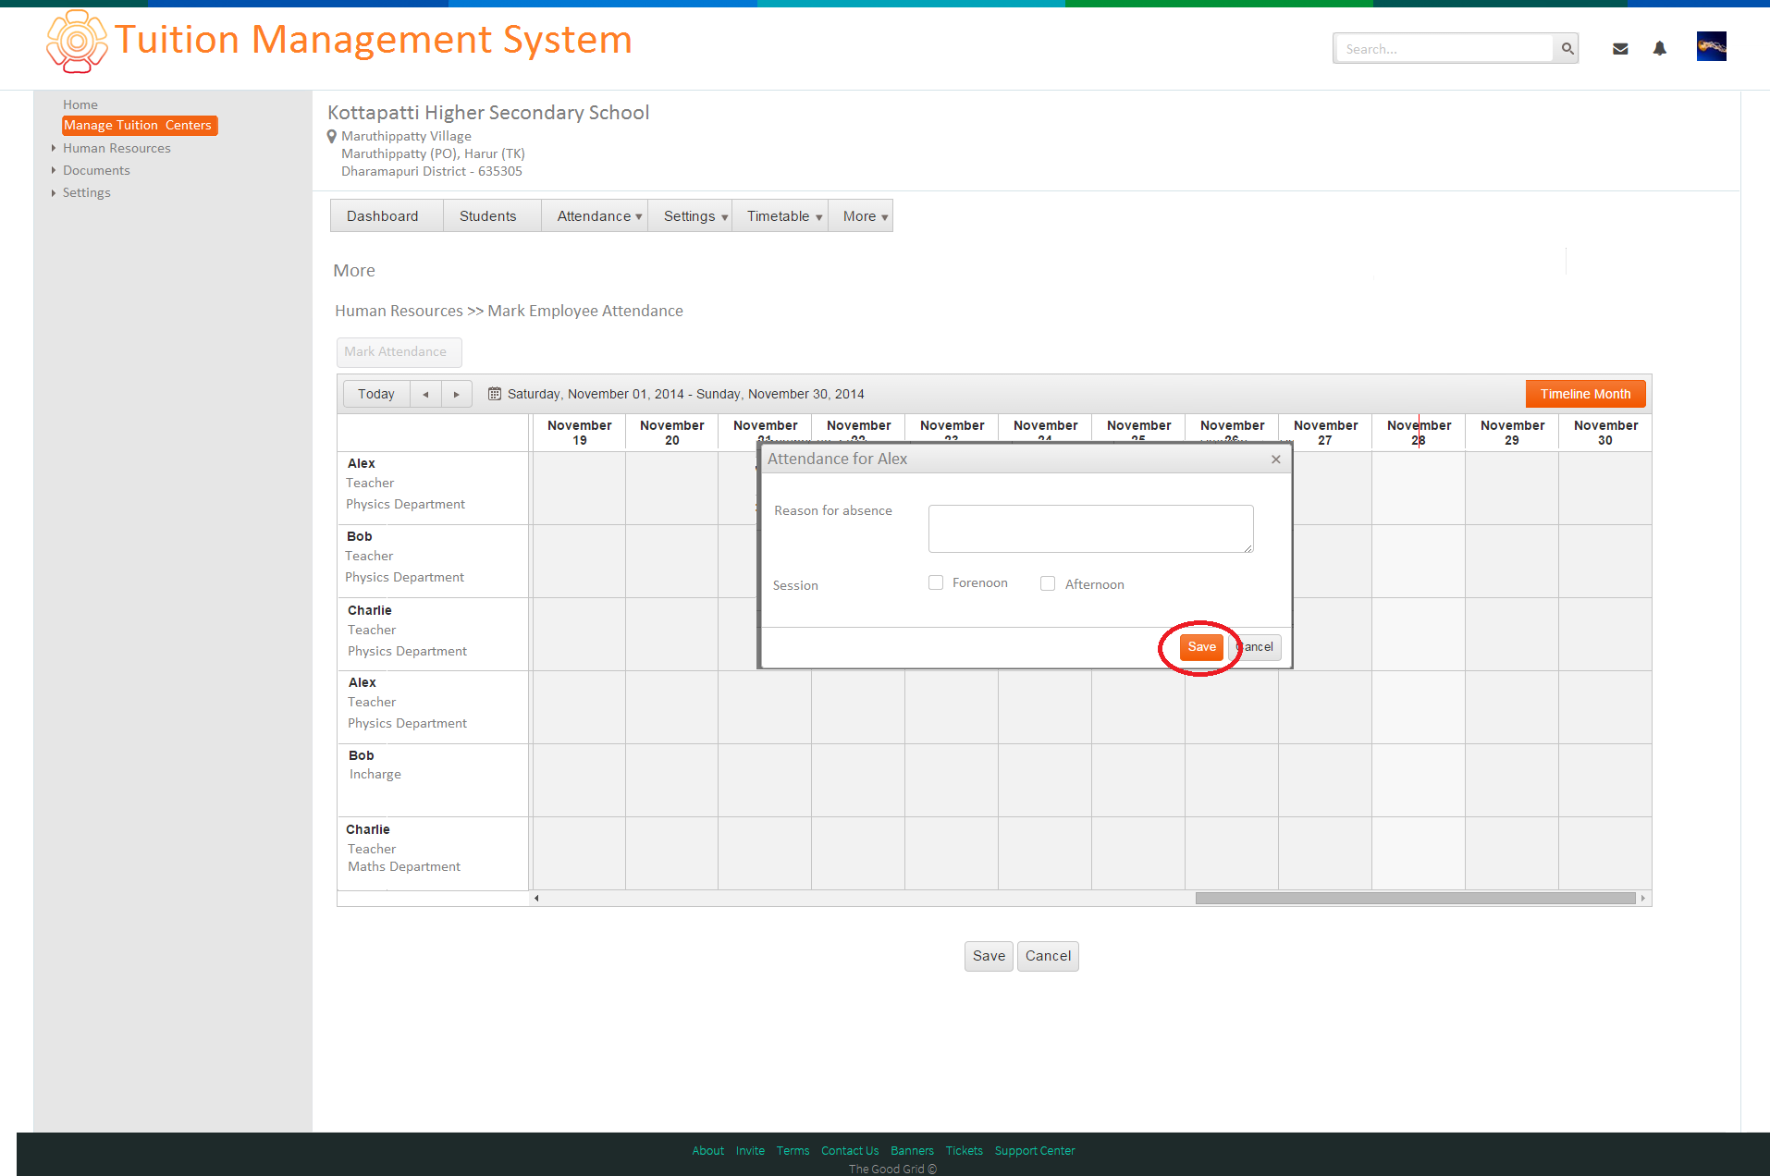1770x1176 pixels.
Task: Open the More dropdown menu
Action: click(x=865, y=215)
